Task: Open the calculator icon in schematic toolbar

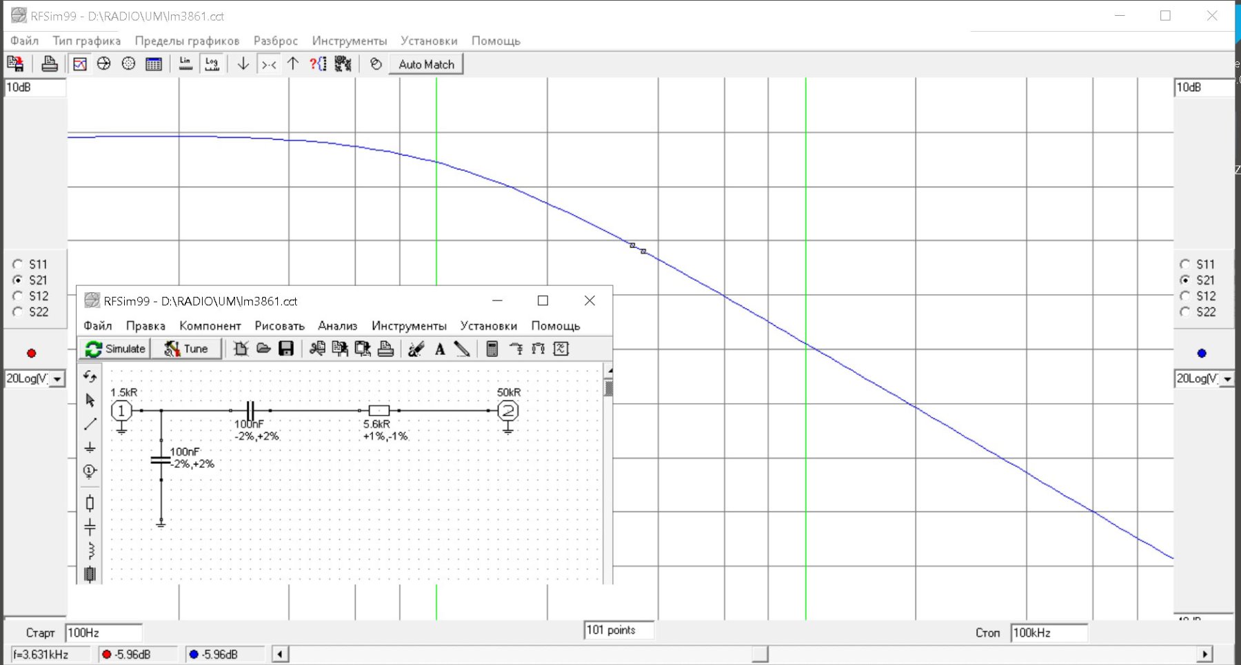Action: coord(492,349)
